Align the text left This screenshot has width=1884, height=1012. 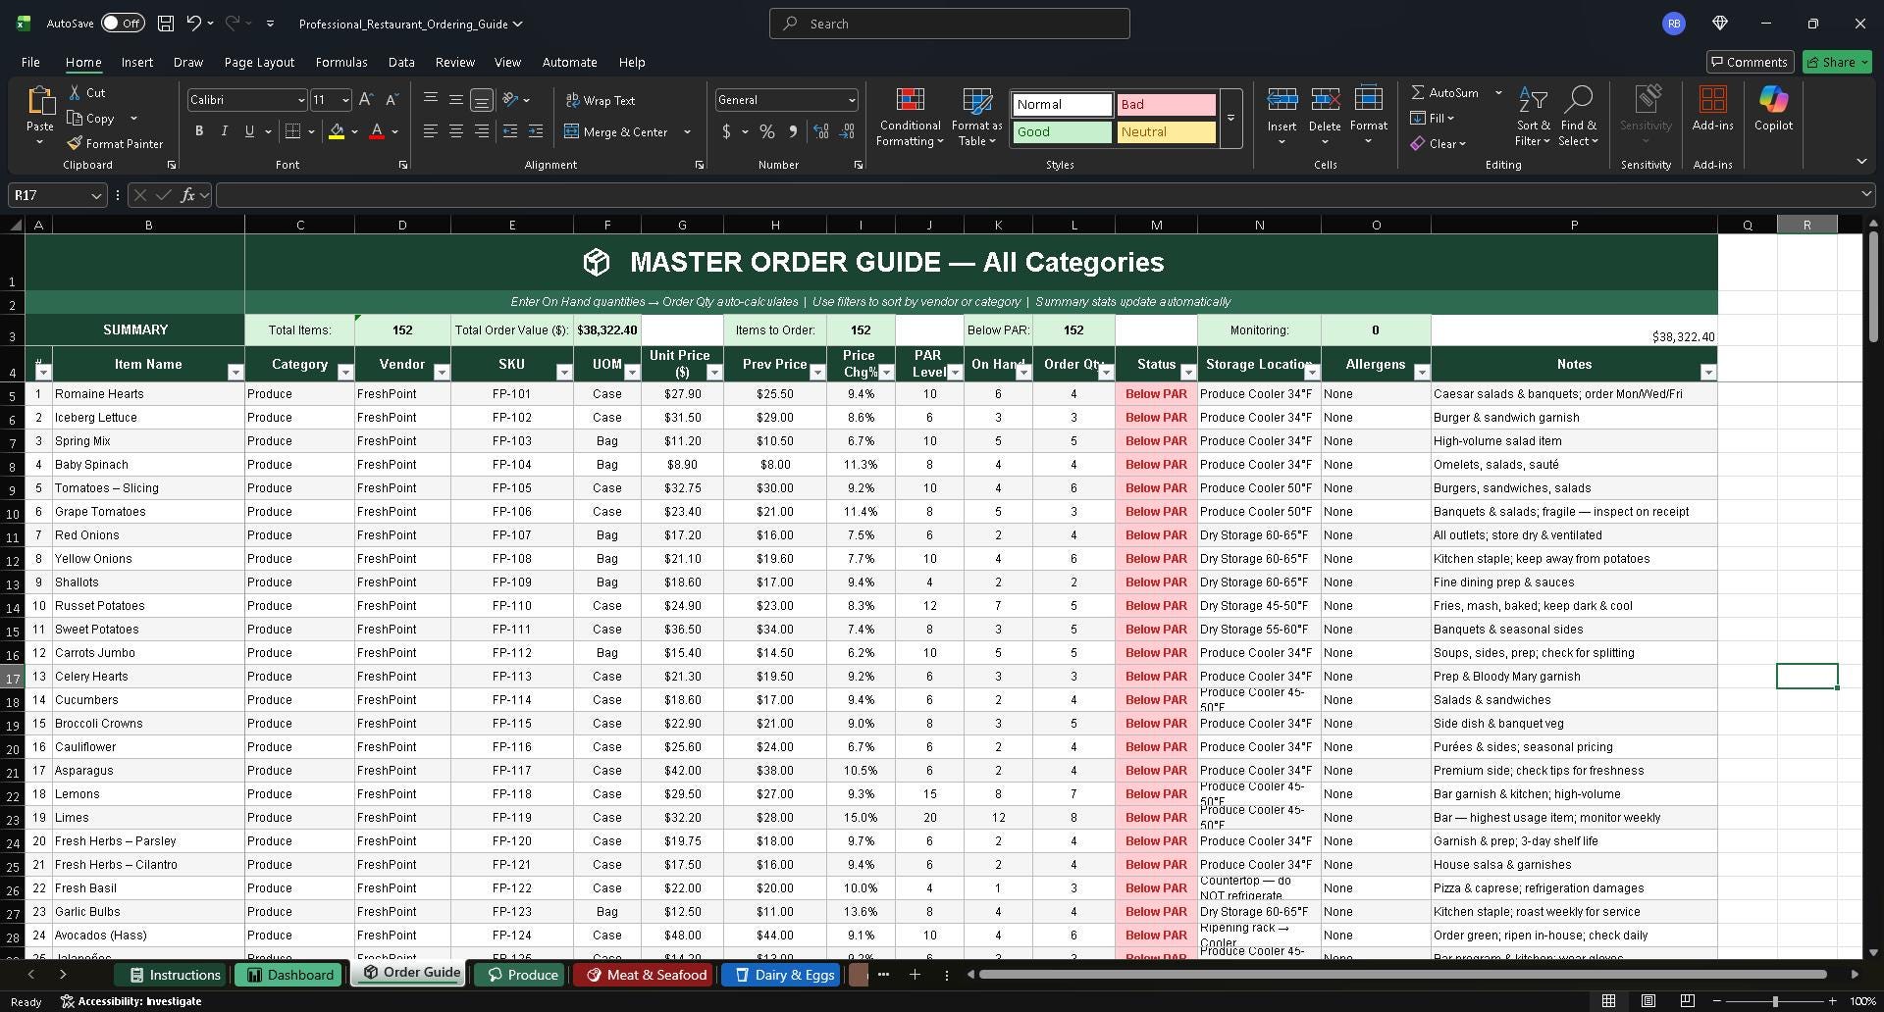coord(431,131)
